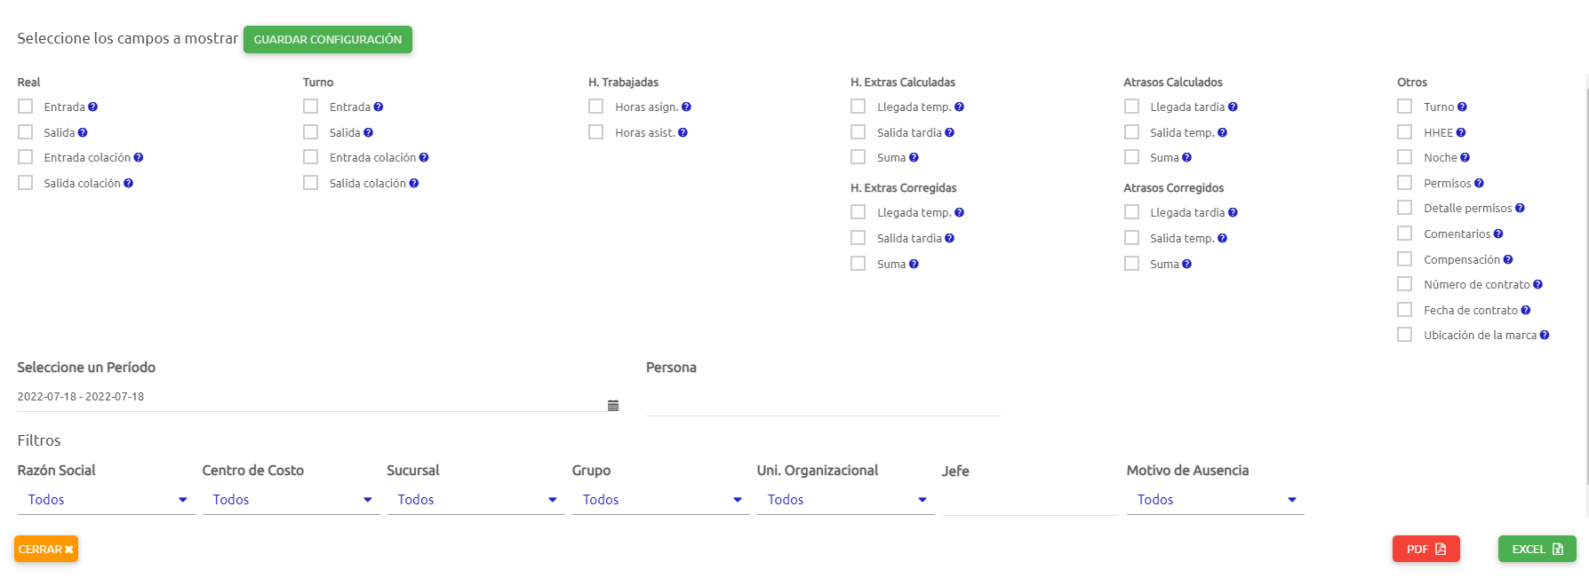
Task: Expand the Centro de Costo dropdown
Action: (x=291, y=500)
